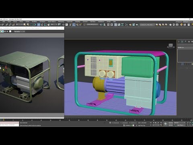The width and height of the screenshot is (193, 145).
Task: Open Named Selection Sets dropdown
Action: pyautogui.click(x=92, y=25)
